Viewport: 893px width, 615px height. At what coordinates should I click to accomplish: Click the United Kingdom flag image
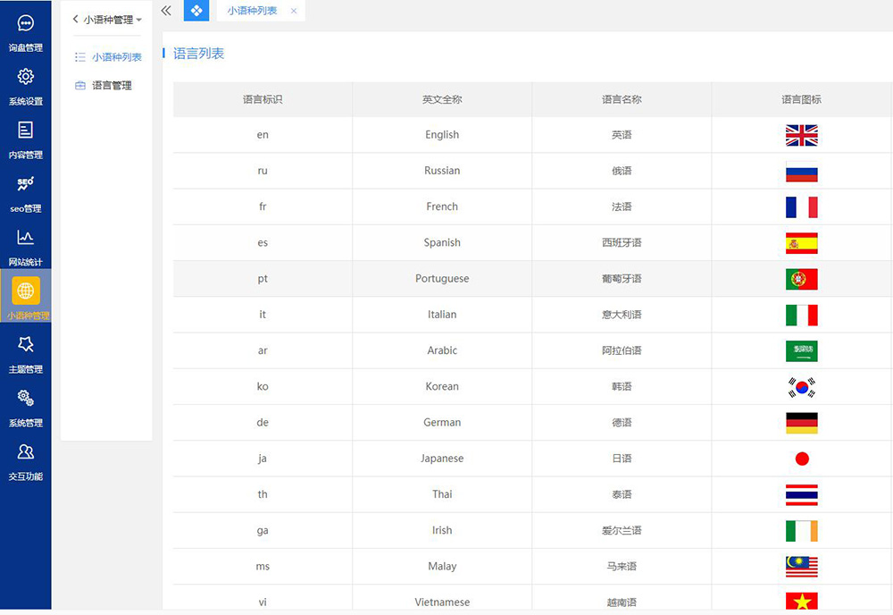tap(801, 135)
